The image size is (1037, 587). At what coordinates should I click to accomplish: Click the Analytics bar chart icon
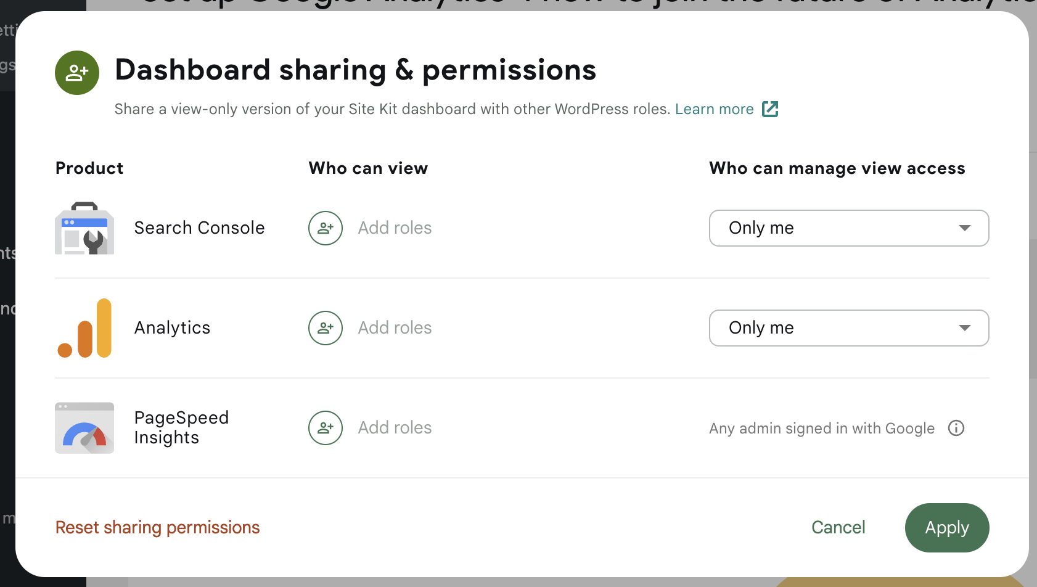(x=84, y=328)
